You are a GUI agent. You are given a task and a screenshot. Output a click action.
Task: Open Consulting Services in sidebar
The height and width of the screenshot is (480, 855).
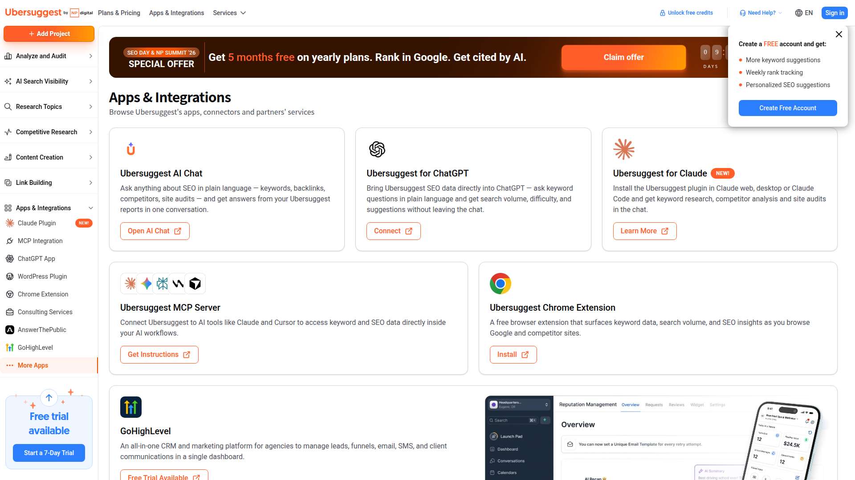pos(49,312)
